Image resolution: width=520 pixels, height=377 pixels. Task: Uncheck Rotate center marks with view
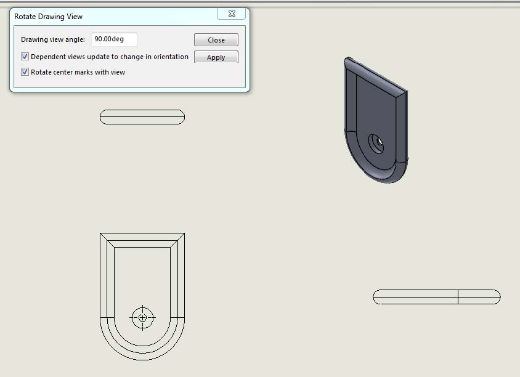25,72
